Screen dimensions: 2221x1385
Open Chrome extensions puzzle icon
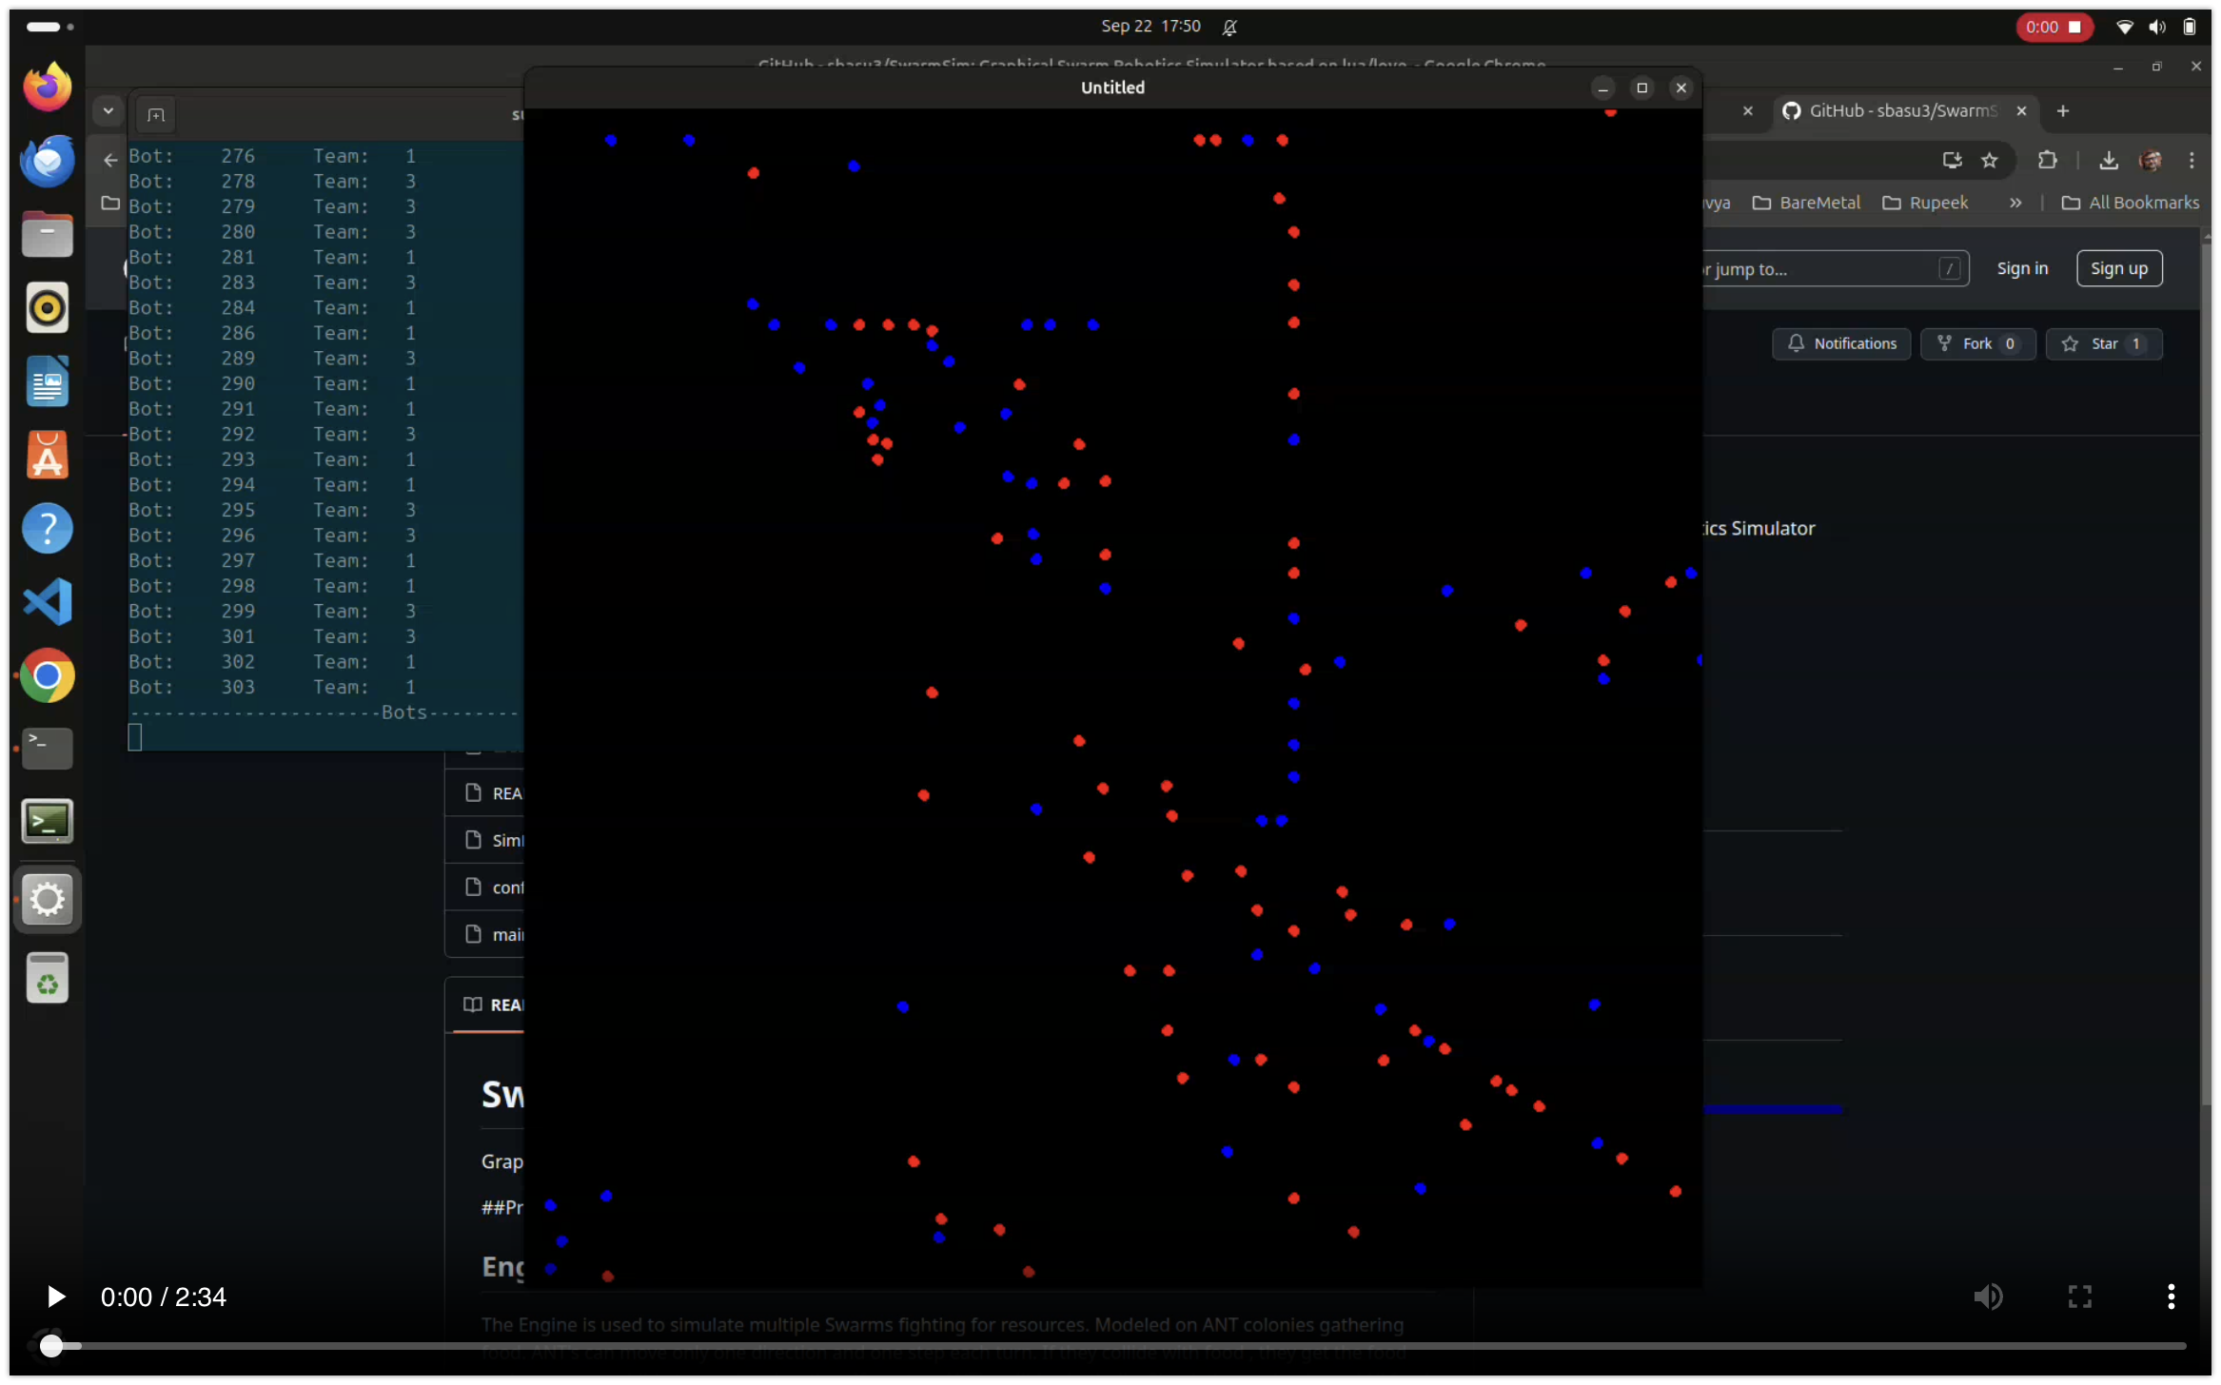pyautogui.click(x=2048, y=160)
